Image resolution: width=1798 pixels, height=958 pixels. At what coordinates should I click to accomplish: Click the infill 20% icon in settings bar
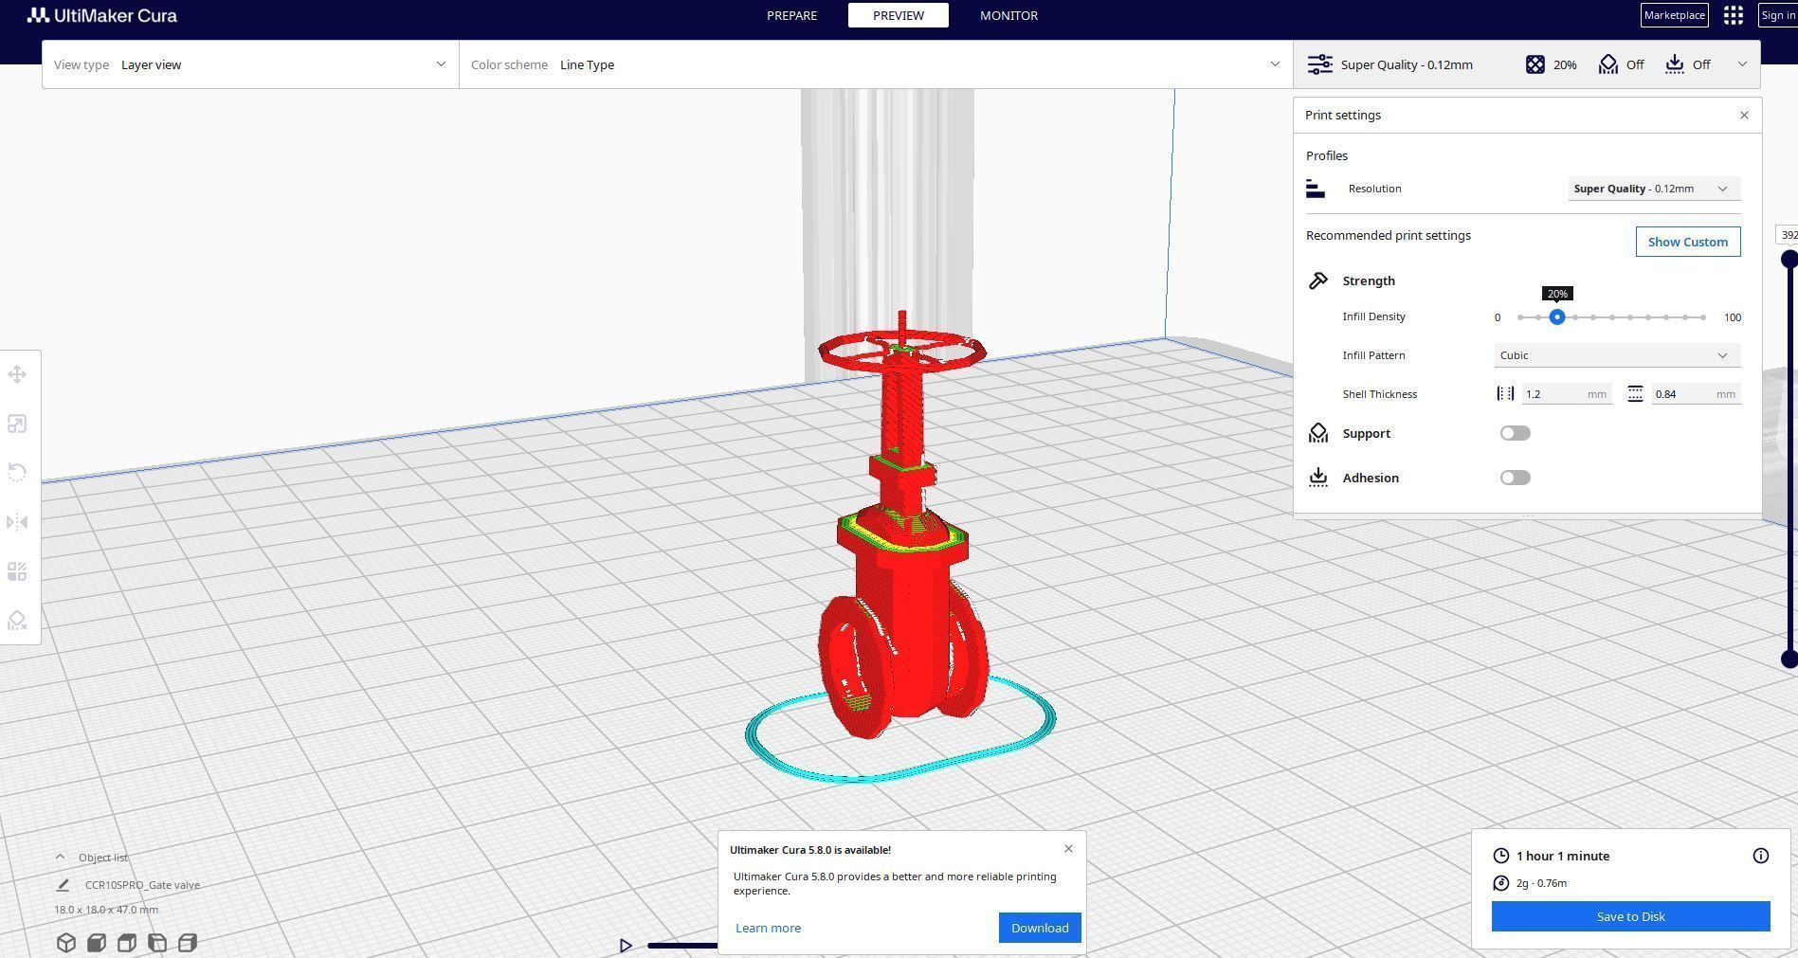point(1535,64)
